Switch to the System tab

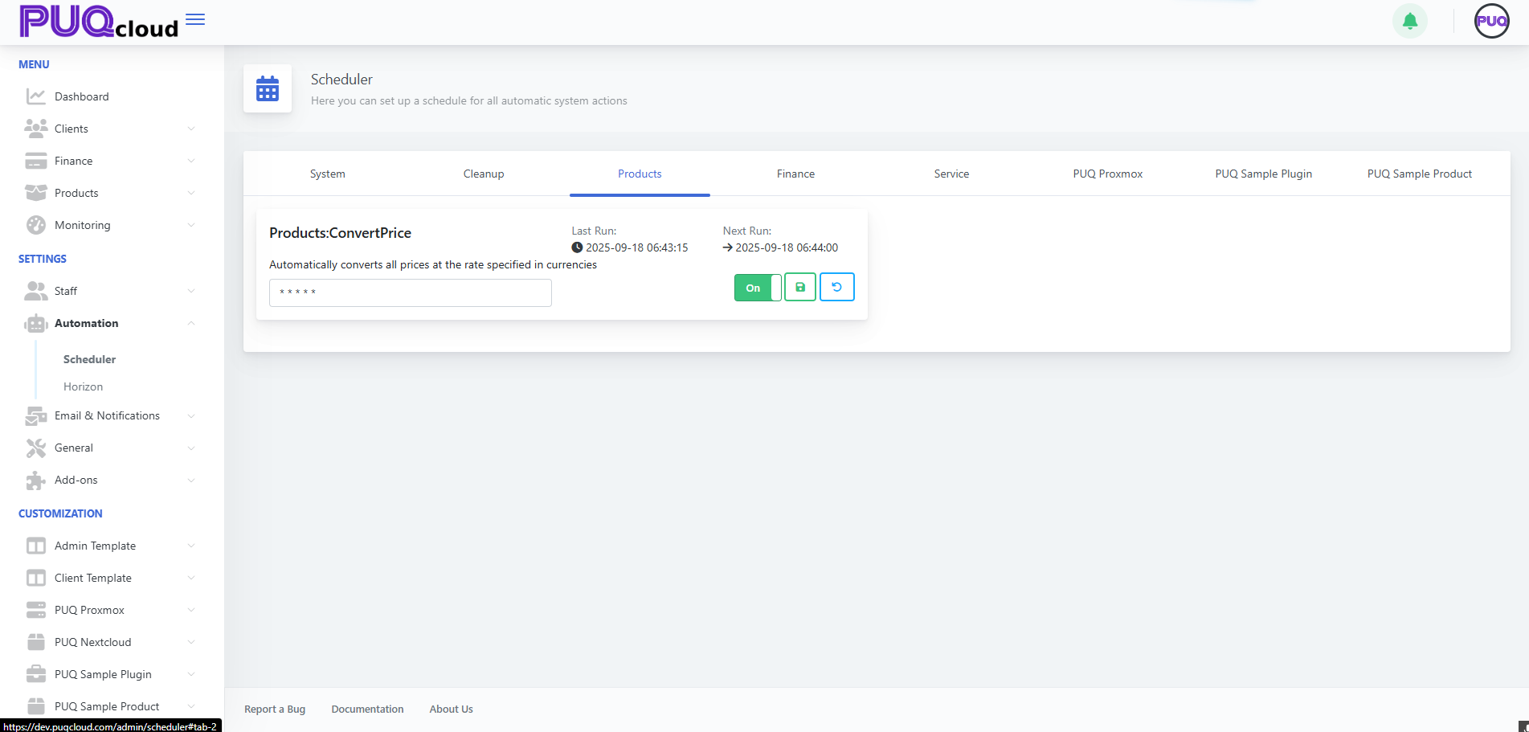click(x=328, y=174)
